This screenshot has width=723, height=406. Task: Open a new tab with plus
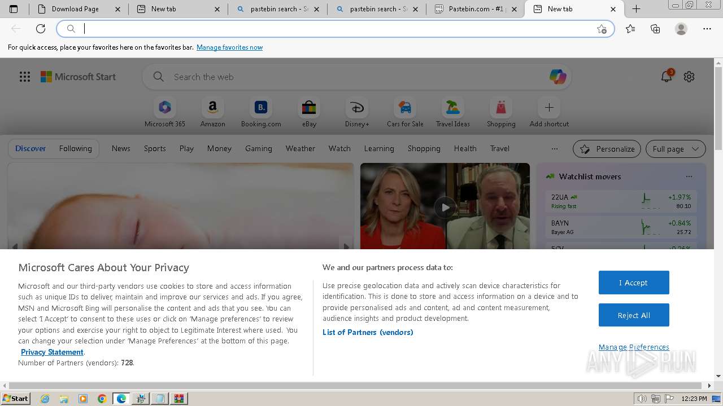coord(636,9)
